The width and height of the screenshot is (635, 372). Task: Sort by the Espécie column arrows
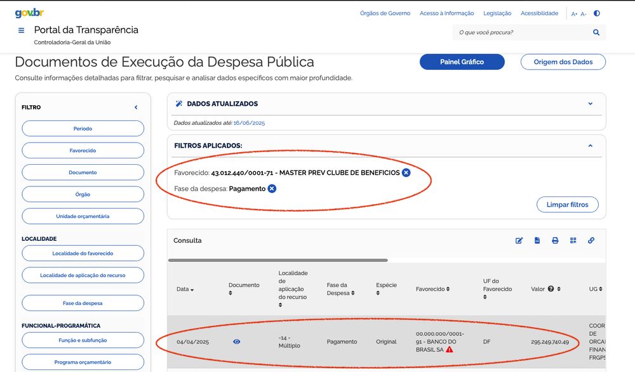coord(378,293)
